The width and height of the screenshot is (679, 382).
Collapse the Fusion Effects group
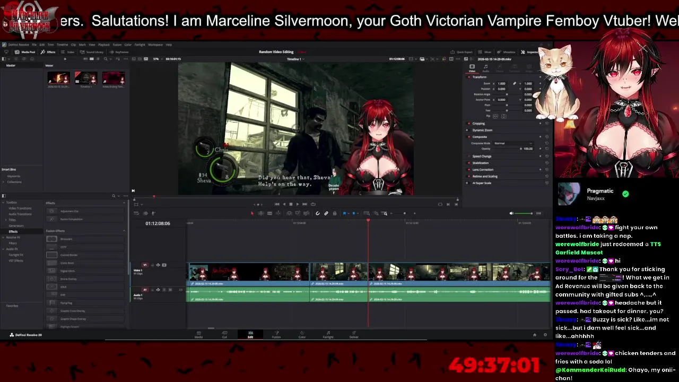pyautogui.click(x=124, y=231)
